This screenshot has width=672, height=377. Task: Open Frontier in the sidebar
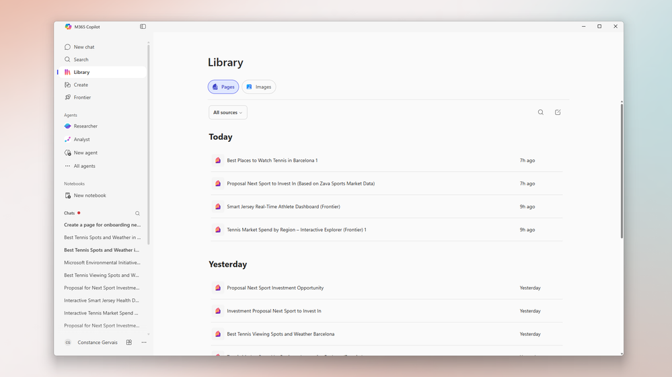[x=102, y=97]
